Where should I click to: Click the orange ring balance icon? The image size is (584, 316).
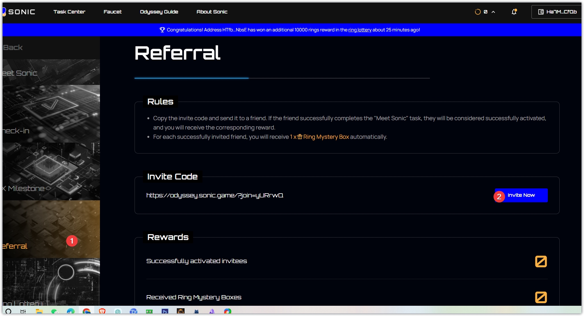[478, 12]
